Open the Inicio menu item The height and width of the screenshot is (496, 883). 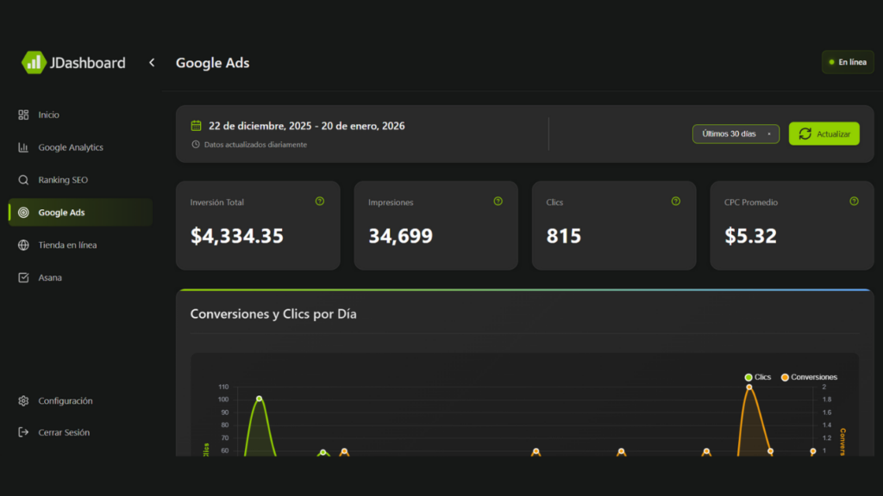pyautogui.click(x=48, y=115)
